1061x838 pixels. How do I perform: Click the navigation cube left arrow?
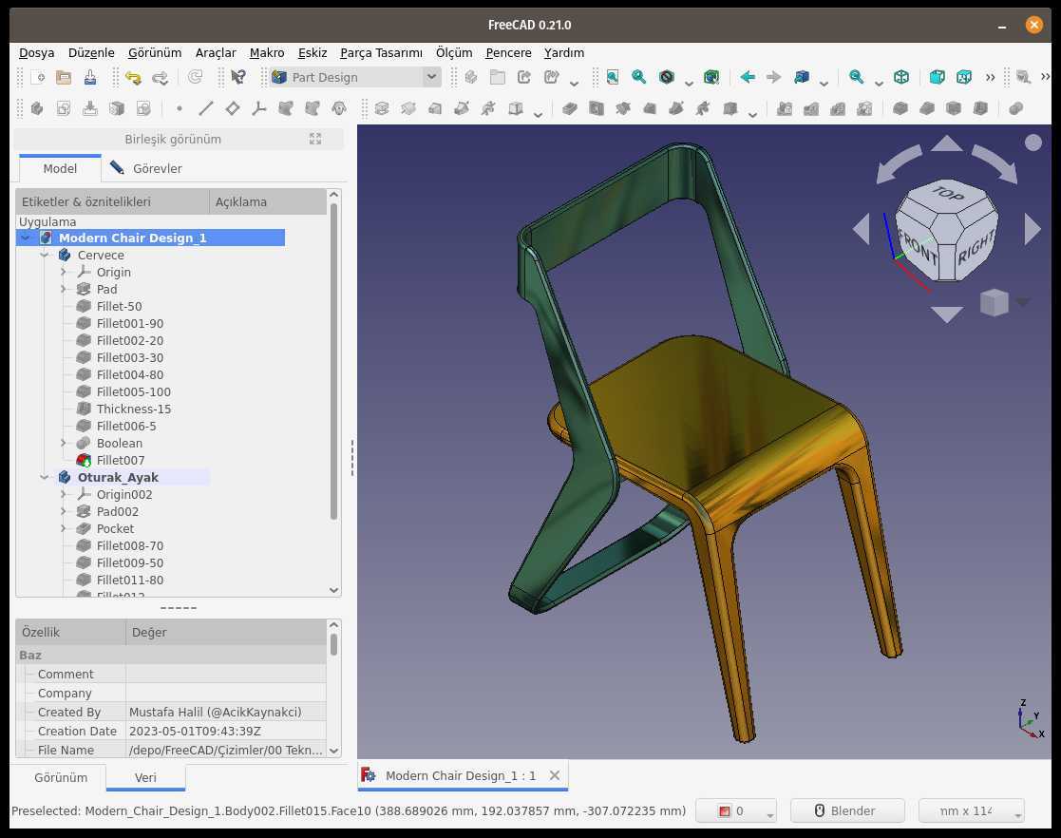click(x=862, y=230)
